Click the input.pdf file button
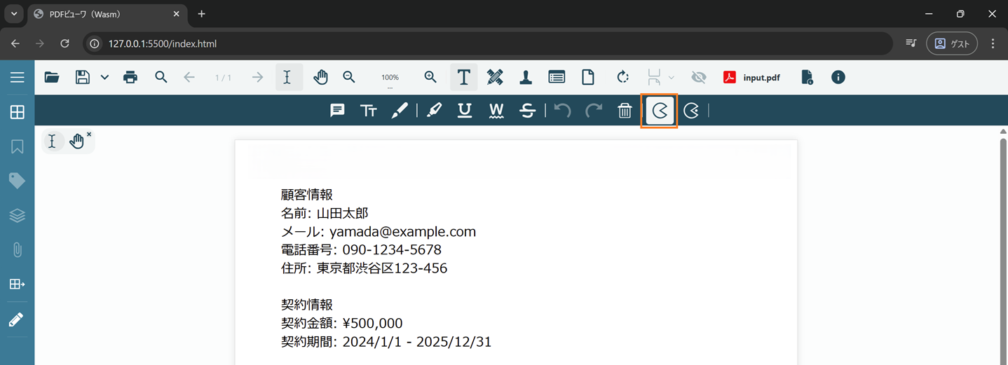This screenshot has width=1008, height=365. tap(752, 77)
